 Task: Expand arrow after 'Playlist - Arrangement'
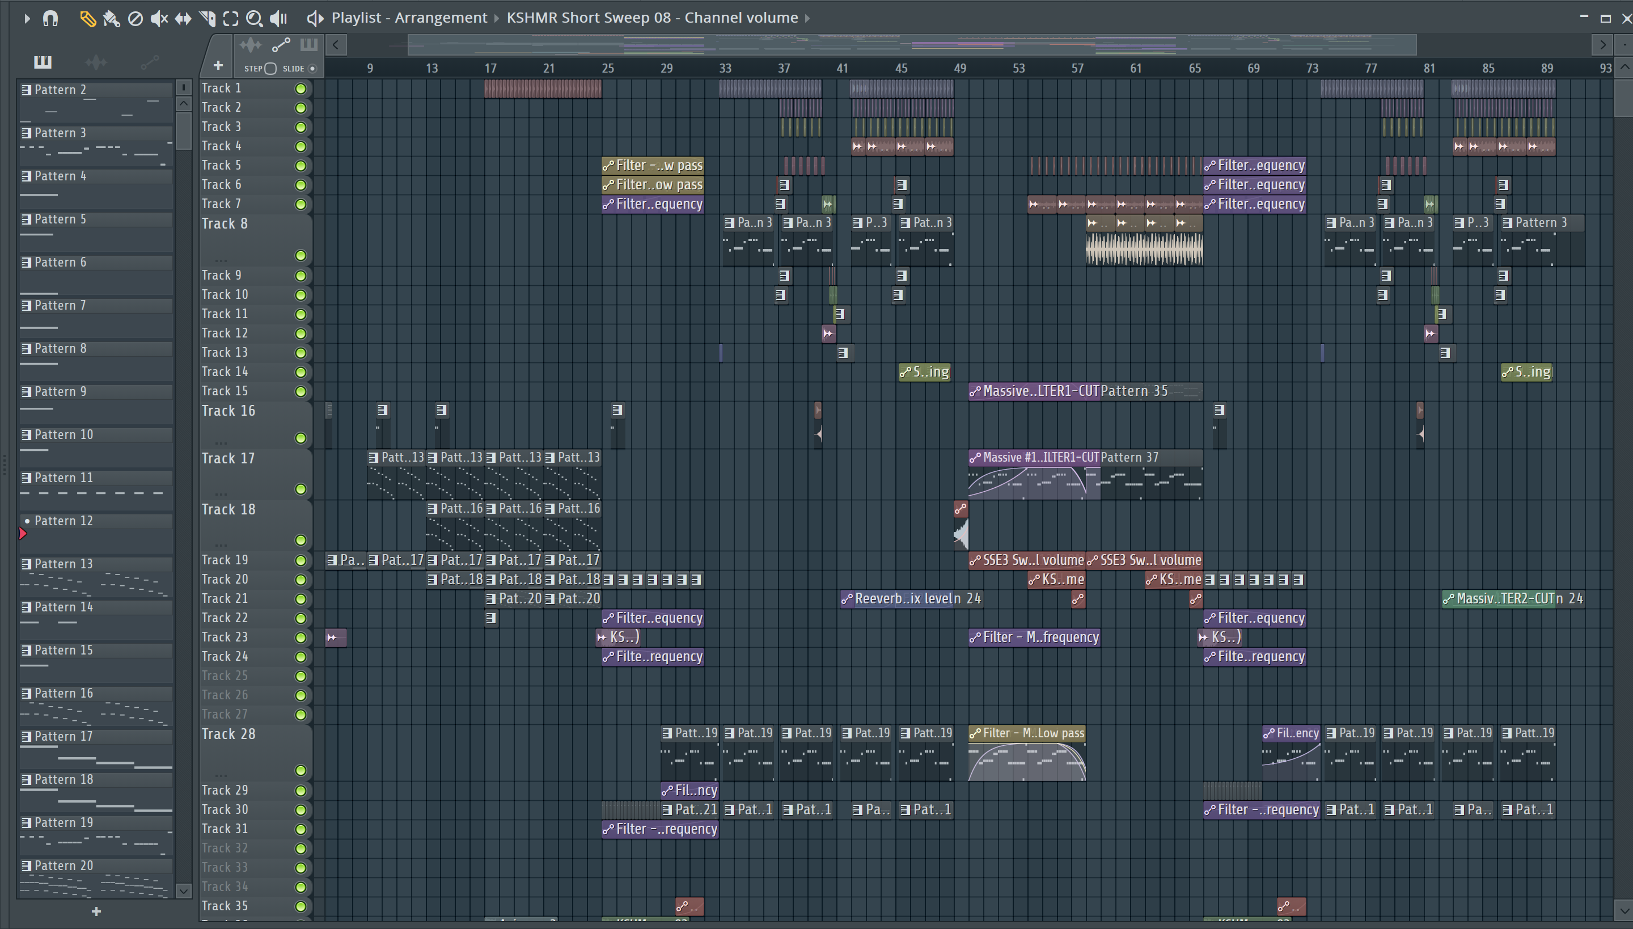coord(496,19)
